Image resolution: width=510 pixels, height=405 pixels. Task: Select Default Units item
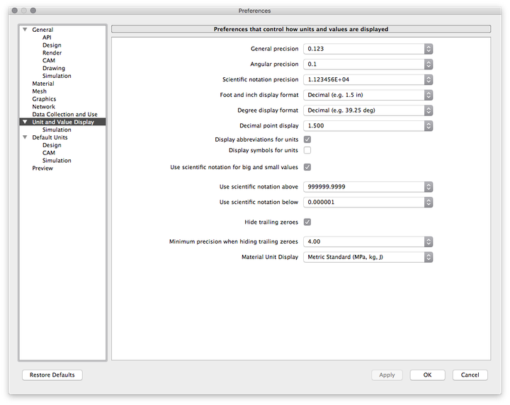click(x=50, y=137)
